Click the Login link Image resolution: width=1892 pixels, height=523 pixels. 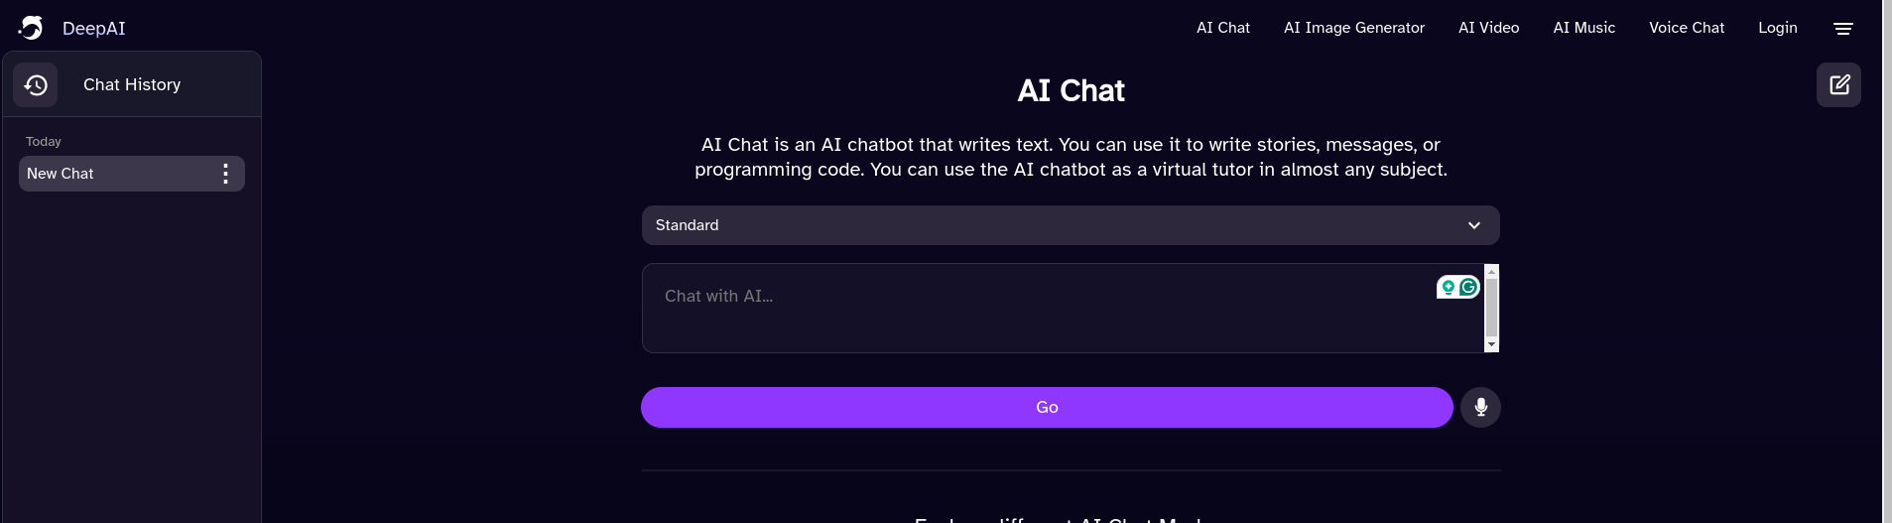[1777, 28]
